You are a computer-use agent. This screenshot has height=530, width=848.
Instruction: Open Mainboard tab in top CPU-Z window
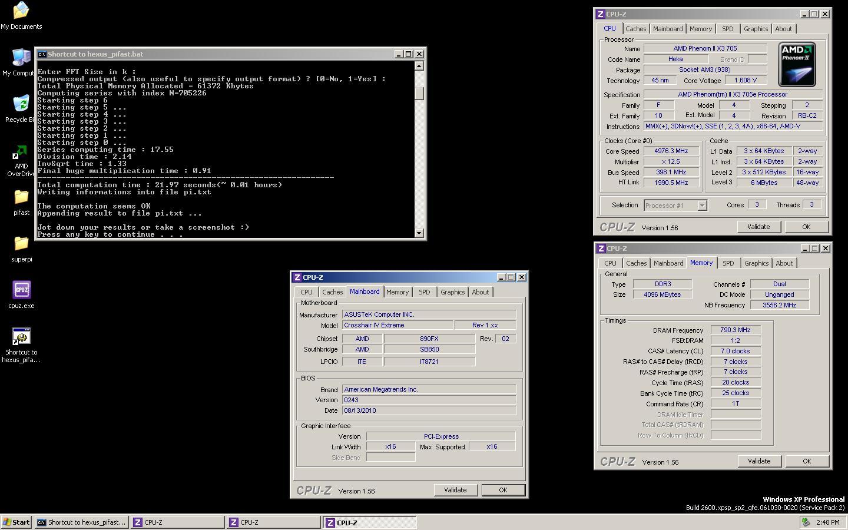coord(668,29)
